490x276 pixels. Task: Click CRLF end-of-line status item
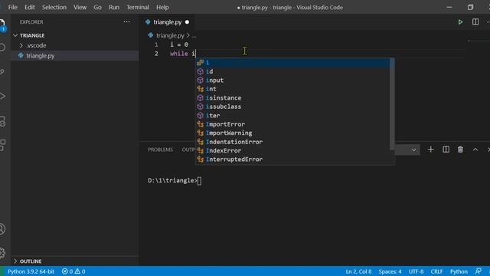pos(436,271)
